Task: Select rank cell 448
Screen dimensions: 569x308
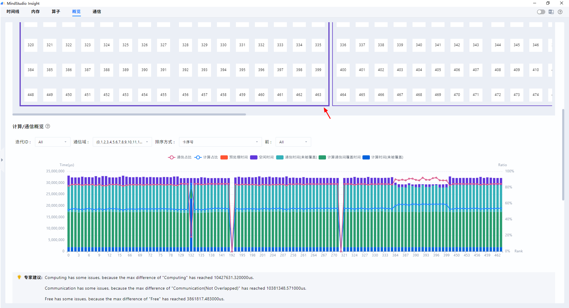Action: tap(31, 95)
